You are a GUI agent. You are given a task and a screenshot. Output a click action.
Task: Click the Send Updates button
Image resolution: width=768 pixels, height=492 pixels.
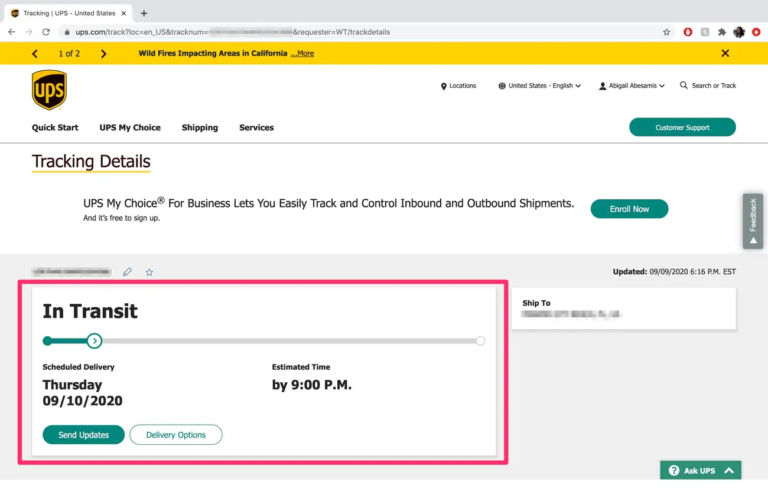tap(83, 435)
